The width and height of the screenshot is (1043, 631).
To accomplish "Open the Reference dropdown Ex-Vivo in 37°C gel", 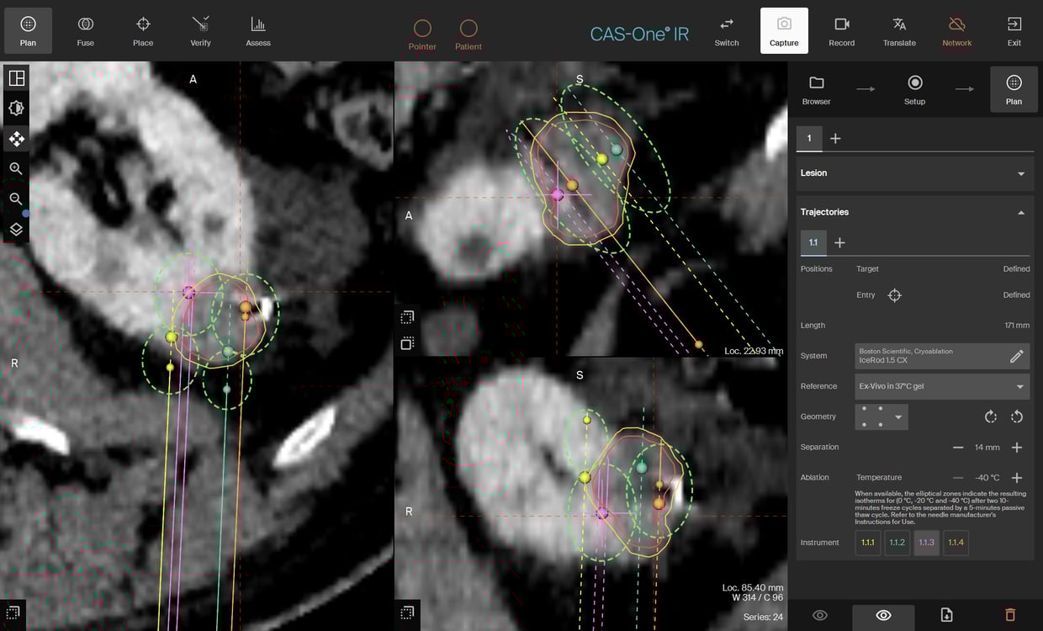I will [x=942, y=386].
